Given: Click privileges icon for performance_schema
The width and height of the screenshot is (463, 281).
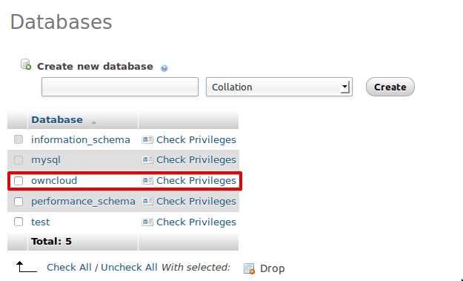Looking at the screenshot, I should [147, 201].
